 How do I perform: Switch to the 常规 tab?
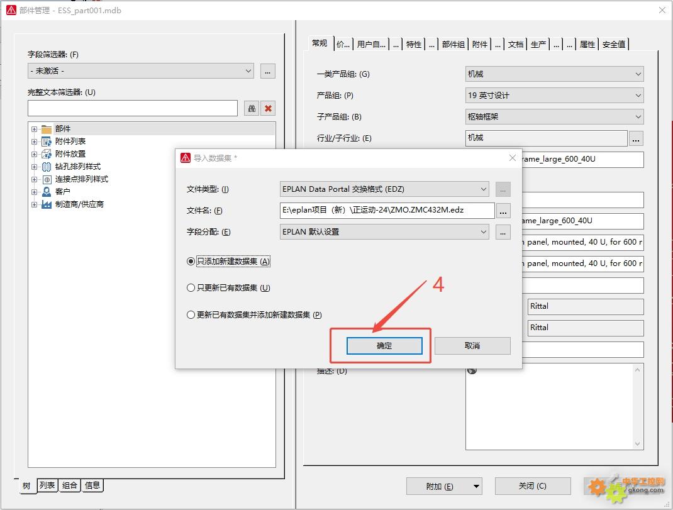[x=320, y=43]
